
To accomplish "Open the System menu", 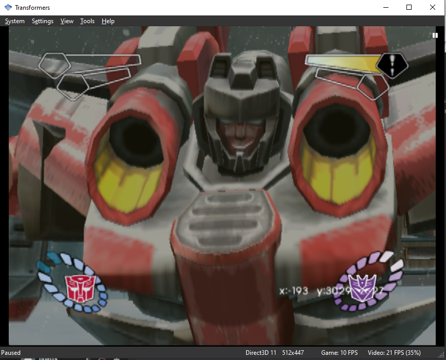I will pos(15,21).
